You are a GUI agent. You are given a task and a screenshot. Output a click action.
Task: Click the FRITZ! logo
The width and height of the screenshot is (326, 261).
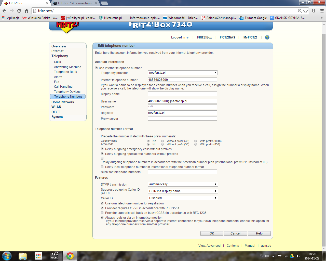point(67,27)
